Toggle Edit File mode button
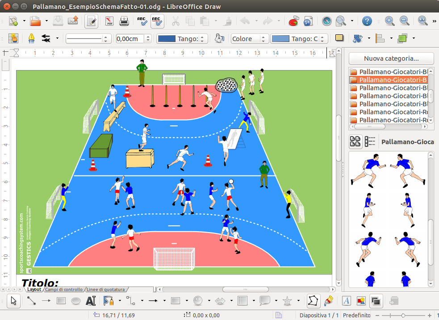 coord(92,21)
